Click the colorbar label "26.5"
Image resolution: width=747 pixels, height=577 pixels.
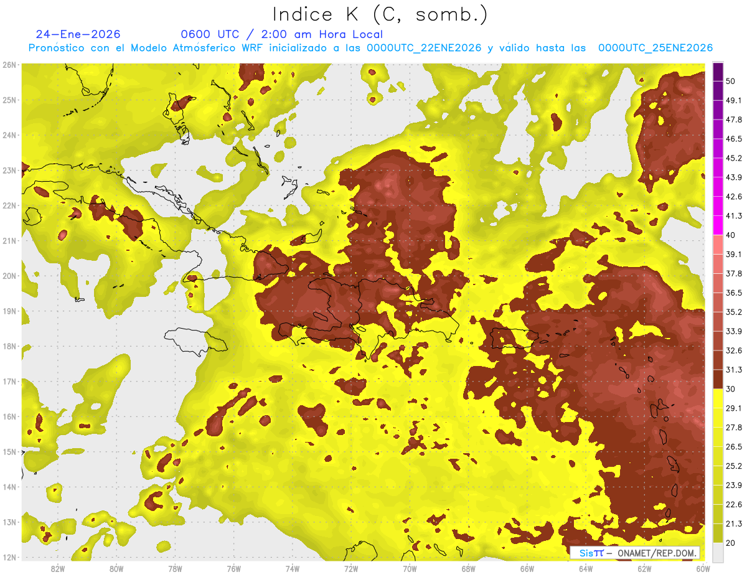734,446
